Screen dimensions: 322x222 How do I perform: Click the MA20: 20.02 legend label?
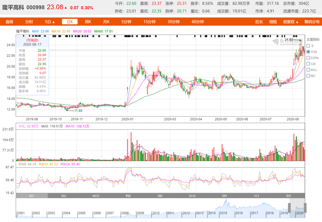[x=82, y=31]
